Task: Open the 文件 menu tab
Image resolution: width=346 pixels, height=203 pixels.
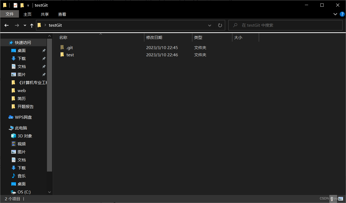Action: coord(10,14)
